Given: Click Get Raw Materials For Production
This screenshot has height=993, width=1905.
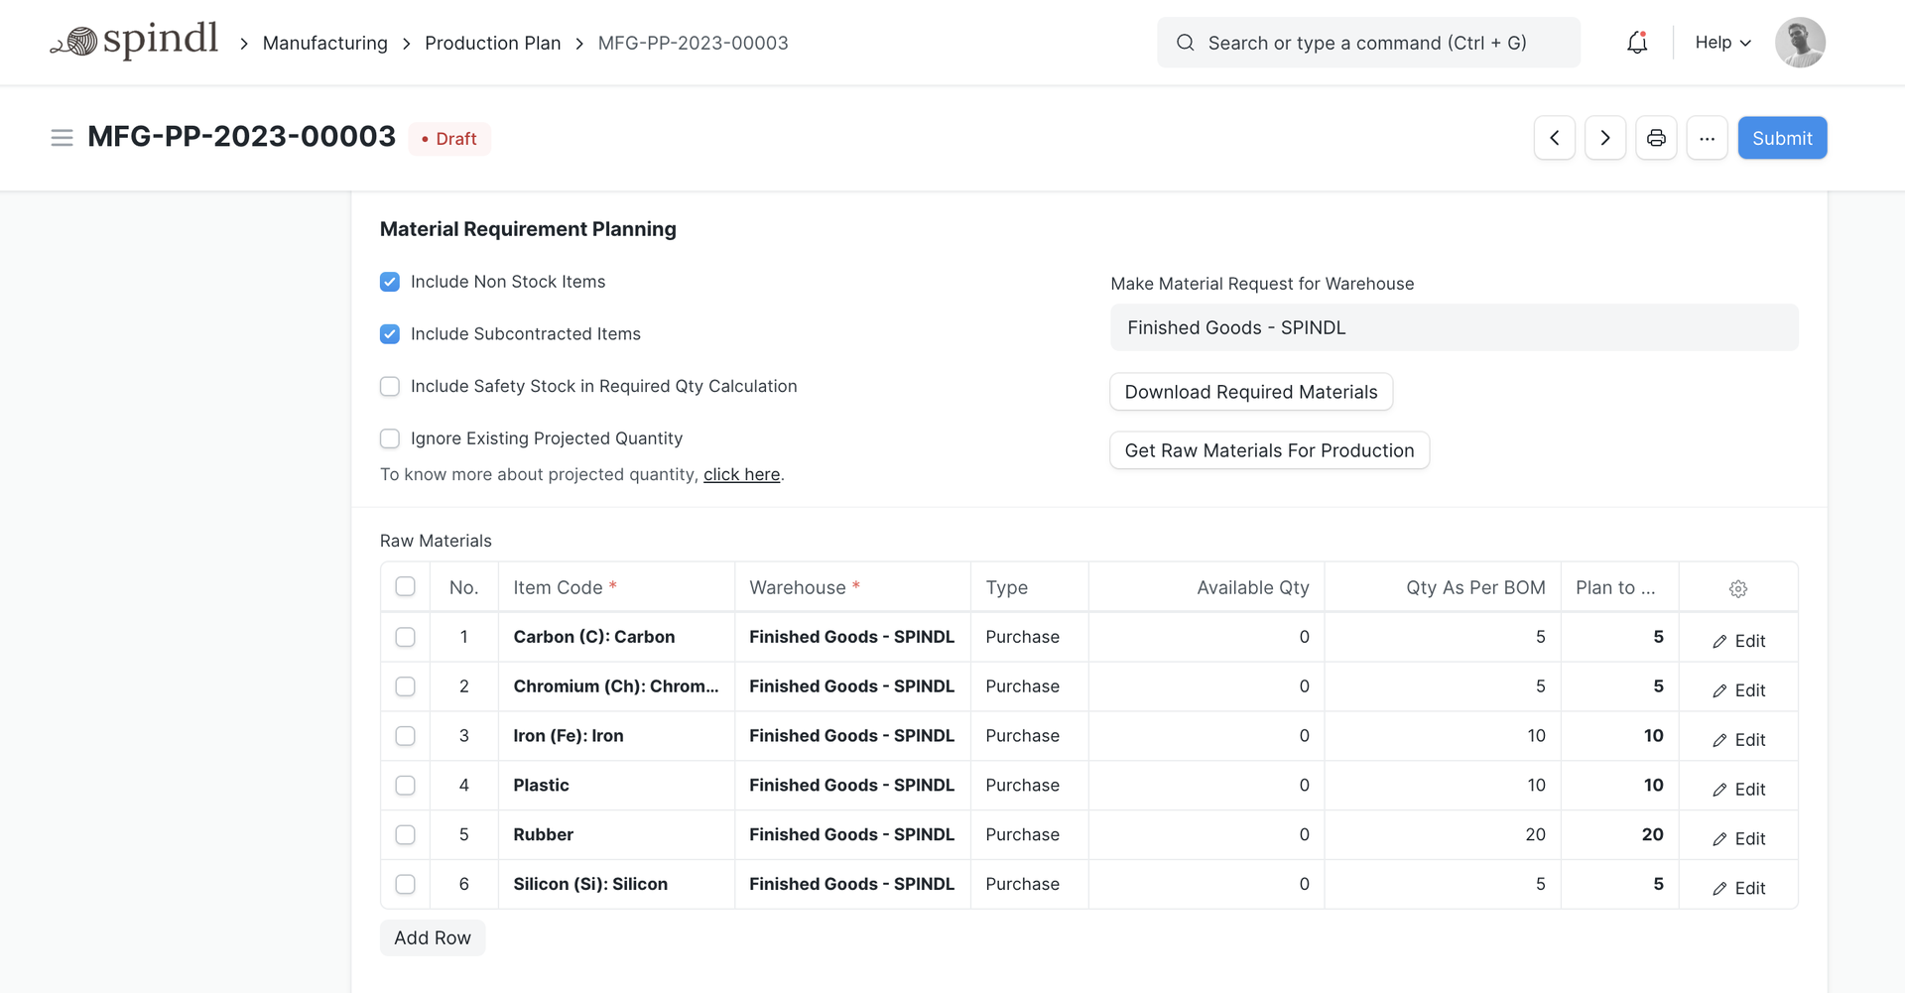Looking at the screenshot, I should 1269,449.
